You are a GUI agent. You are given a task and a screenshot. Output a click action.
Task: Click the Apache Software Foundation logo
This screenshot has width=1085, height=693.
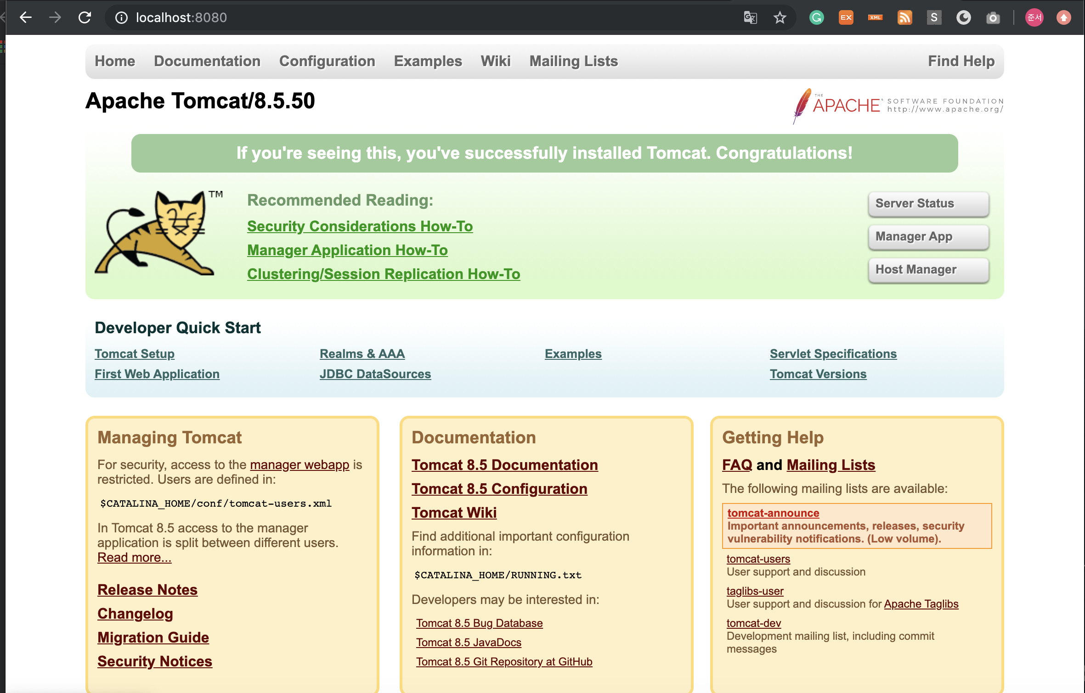[898, 106]
